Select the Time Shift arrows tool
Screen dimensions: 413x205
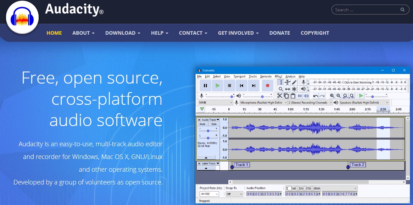[288, 89]
